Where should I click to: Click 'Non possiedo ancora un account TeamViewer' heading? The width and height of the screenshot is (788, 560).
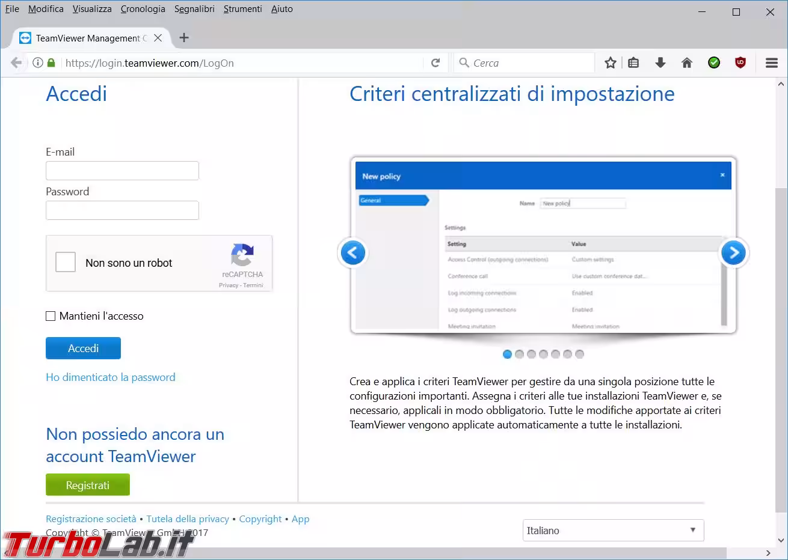coord(135,445)
